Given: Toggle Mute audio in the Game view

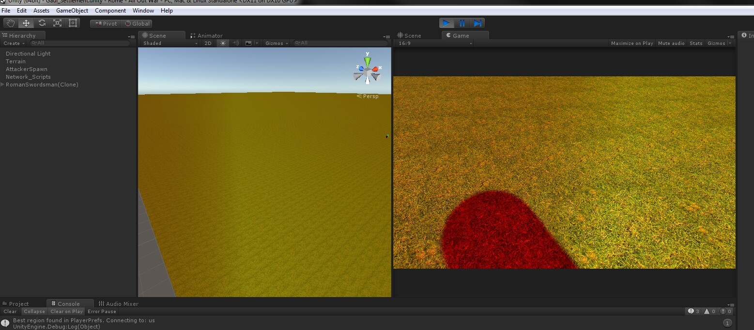Looking at the screenshot, I should (671, 43).
